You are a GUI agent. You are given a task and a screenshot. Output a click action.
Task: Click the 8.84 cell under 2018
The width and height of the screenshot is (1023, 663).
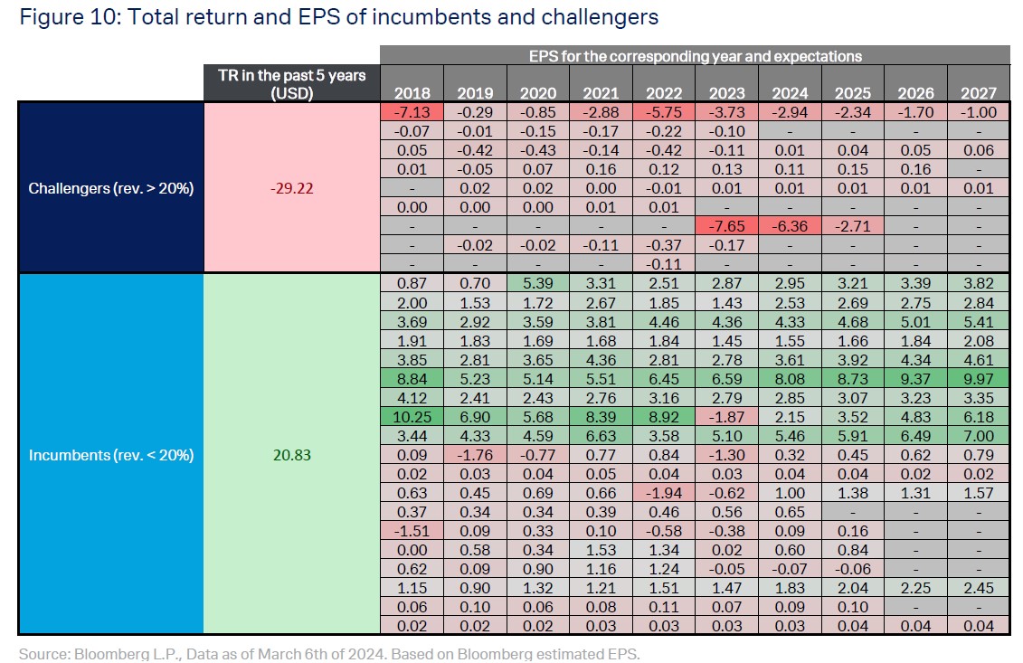tap(412, 378)
